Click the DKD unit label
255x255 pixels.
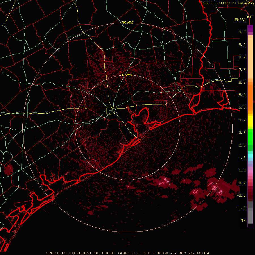pos(249,17)
